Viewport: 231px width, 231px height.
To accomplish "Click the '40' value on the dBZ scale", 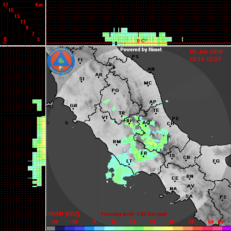I will point(172,222).
